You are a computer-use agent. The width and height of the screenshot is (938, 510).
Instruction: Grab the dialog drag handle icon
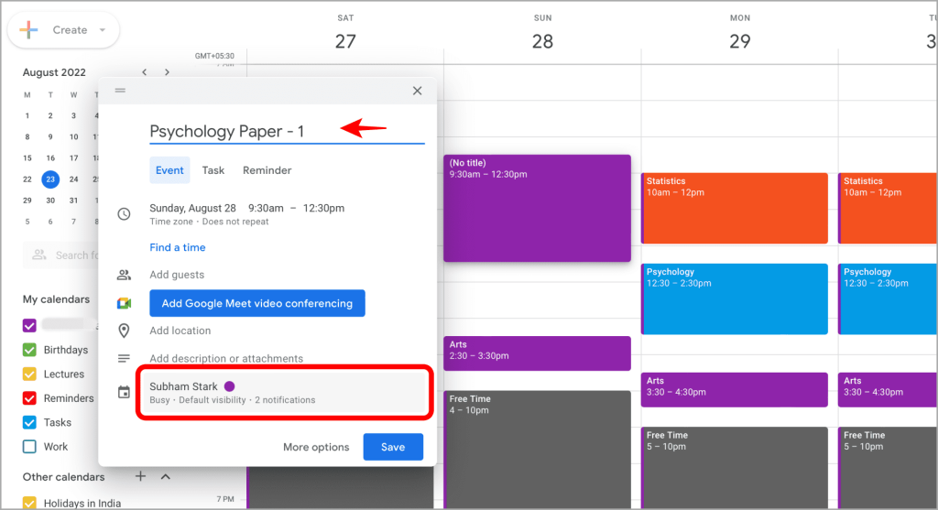[120, 91]
